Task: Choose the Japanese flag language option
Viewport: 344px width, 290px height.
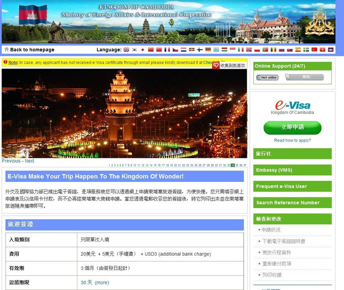Action: [143, 50]
